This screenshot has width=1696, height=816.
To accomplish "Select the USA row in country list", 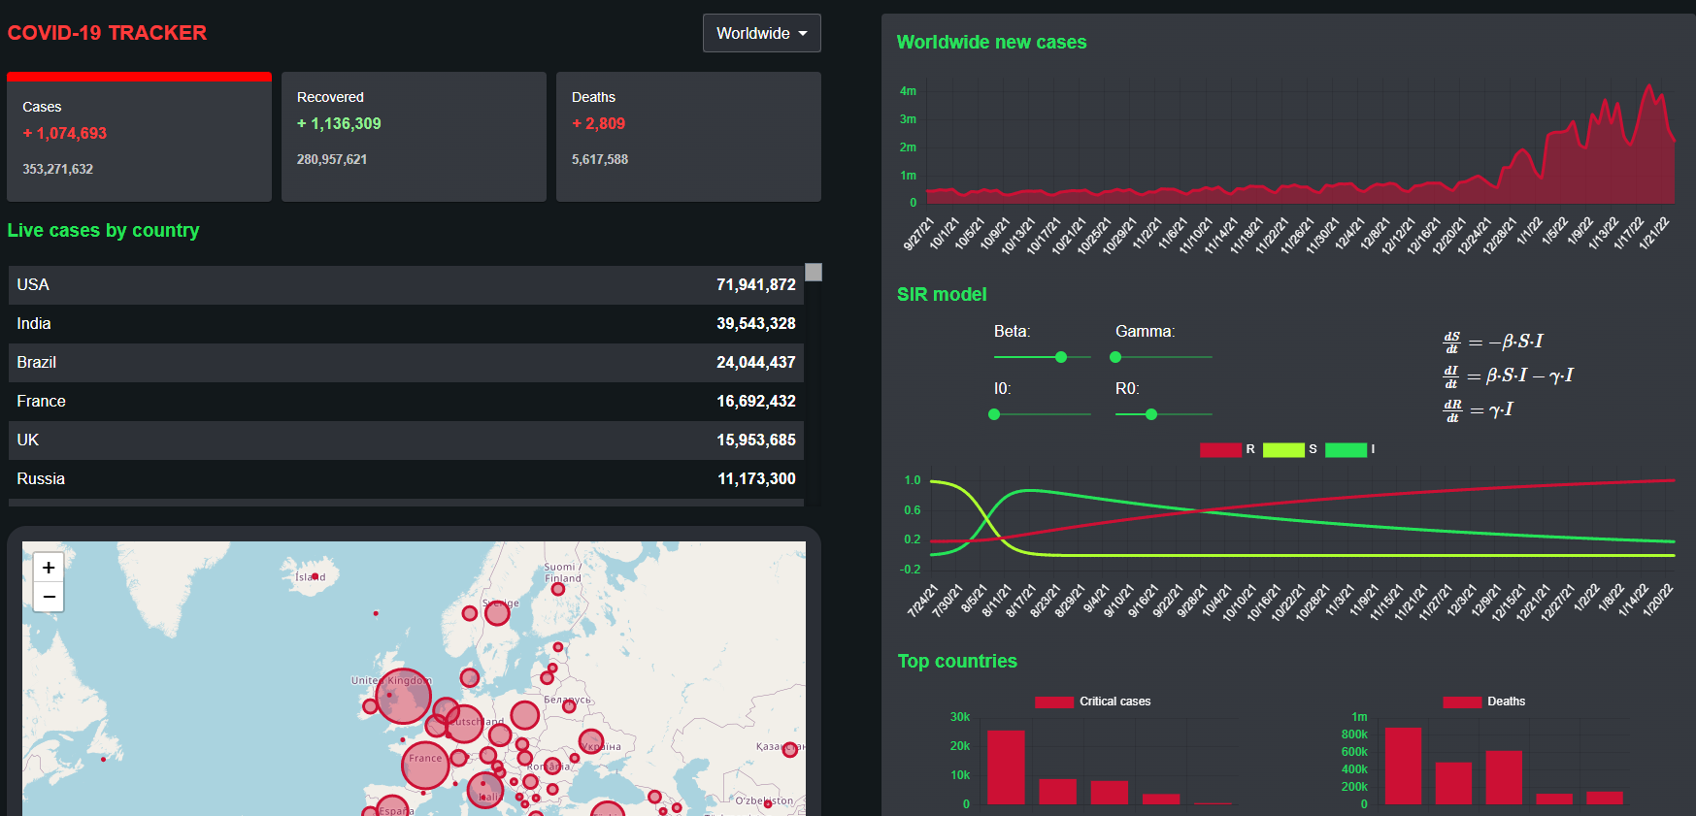I will click(406, 285).
